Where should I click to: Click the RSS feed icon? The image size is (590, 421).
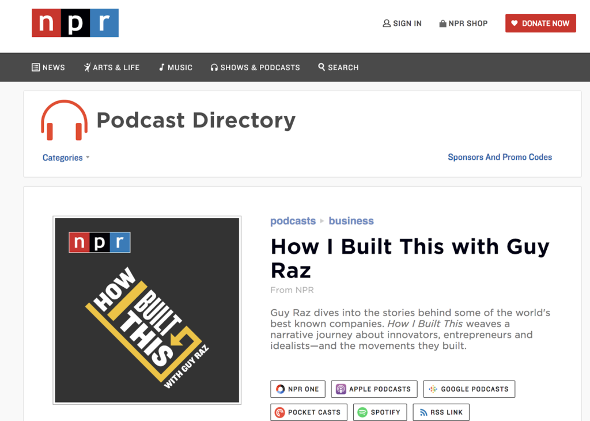pyautogui.click(x=424, y=412)
